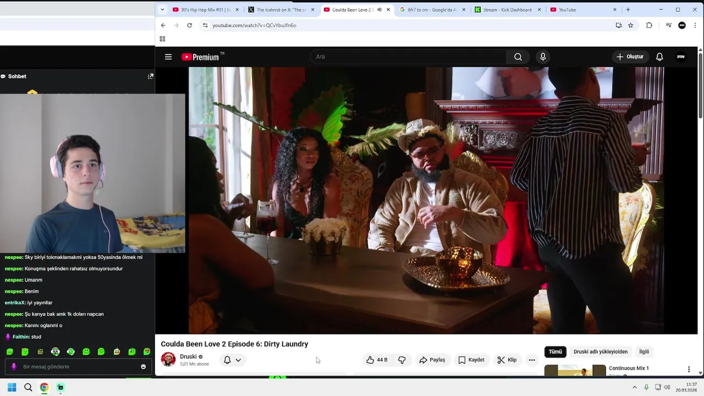
Task: Click the YouTube search magnifier button
Action: [x=518, y=57]
